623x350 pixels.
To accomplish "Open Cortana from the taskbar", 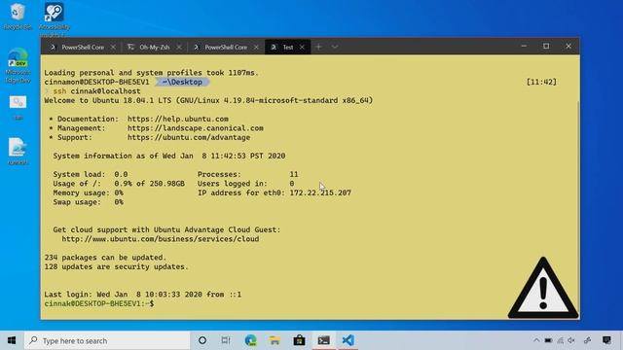I will [202, 340].
